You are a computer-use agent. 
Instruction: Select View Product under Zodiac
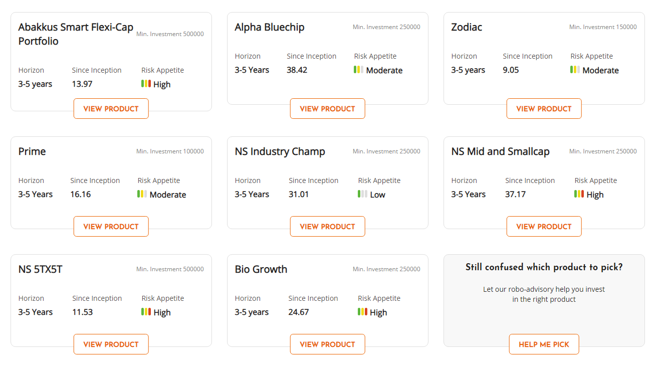click(544, 109)
